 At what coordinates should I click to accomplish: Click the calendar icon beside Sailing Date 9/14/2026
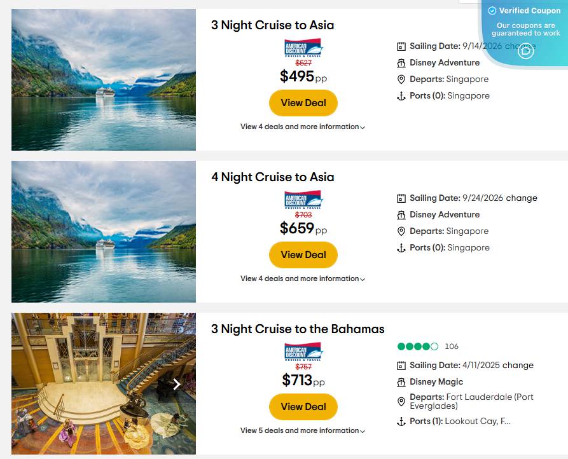[x=401, y=46]
